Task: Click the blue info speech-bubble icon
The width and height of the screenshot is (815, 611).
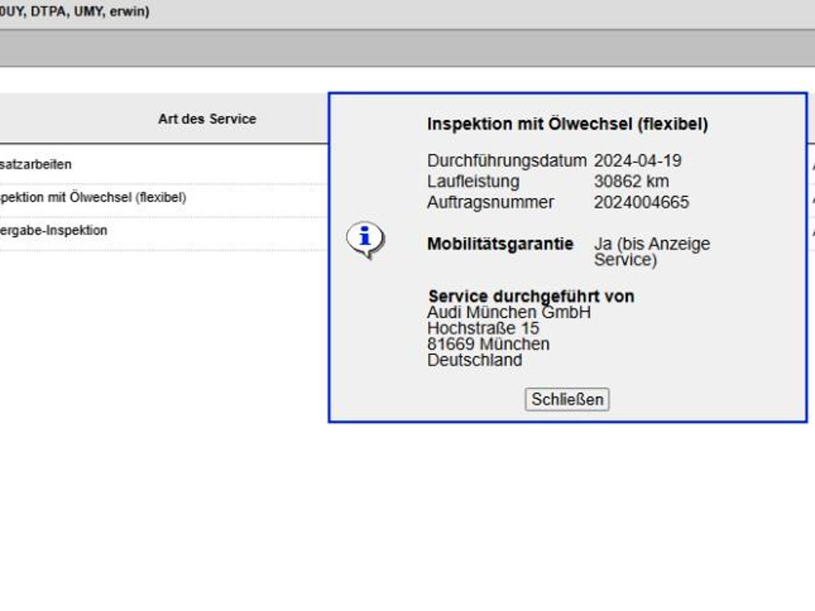Action: 365,239
